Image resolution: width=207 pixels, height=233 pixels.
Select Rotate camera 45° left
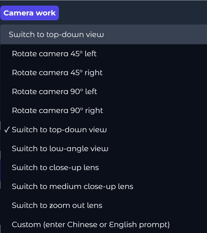click(x=54, y=54)
